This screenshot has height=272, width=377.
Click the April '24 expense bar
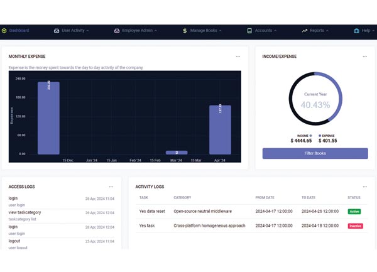(220, 129)
